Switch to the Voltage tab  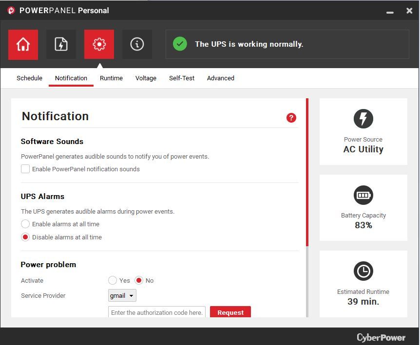coord(146,78)
